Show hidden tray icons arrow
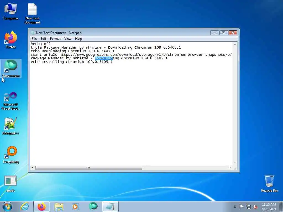The height and width of the screenshot is (212, 283). [235, 207]
